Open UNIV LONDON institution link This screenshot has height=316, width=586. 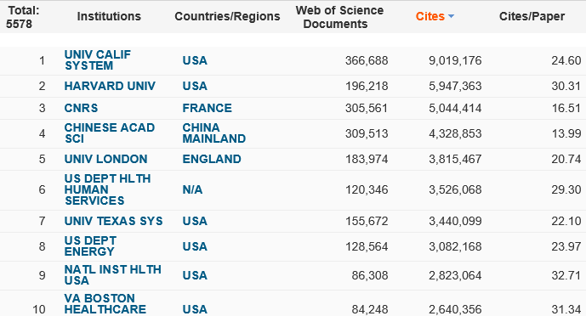pyautogui.click(x=105, y=160)
